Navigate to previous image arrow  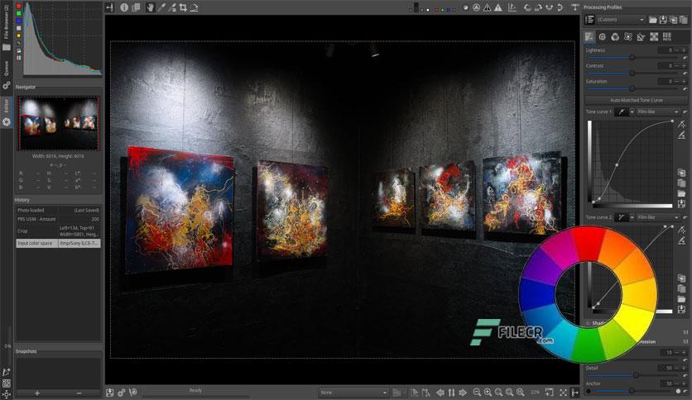click(x=440, y=392)
